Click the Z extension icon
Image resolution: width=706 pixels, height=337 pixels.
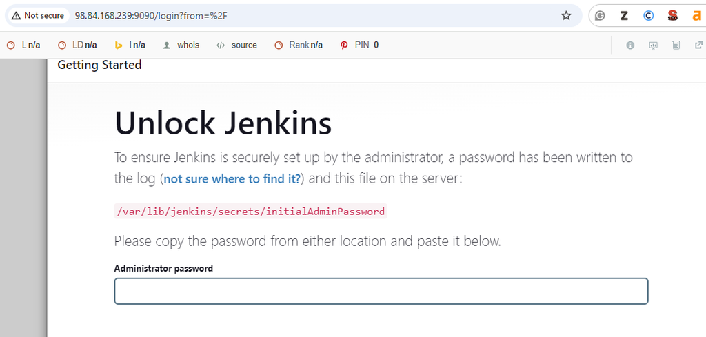coord(624,16)
